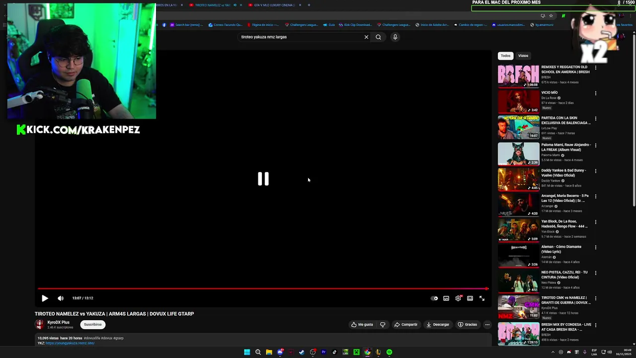Open the 'Kick Clip Download' bookmark
The image size is (636, 358).
[355, 25]
